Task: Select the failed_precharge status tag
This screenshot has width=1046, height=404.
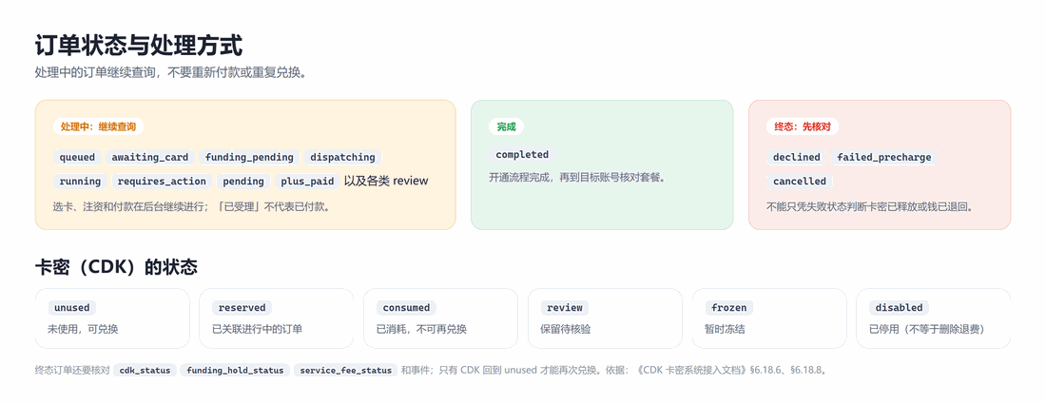Action: 884,158
